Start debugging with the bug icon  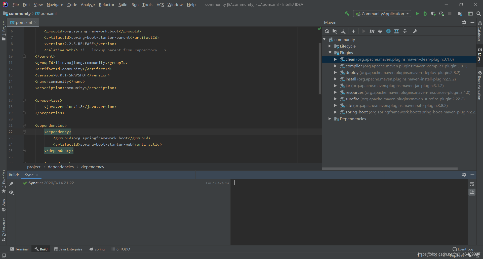pyautogui.click(x=425, y=14)
